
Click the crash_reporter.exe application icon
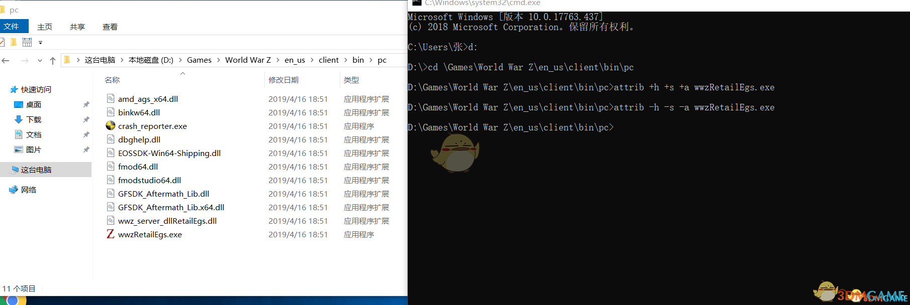tap(111, 125)
